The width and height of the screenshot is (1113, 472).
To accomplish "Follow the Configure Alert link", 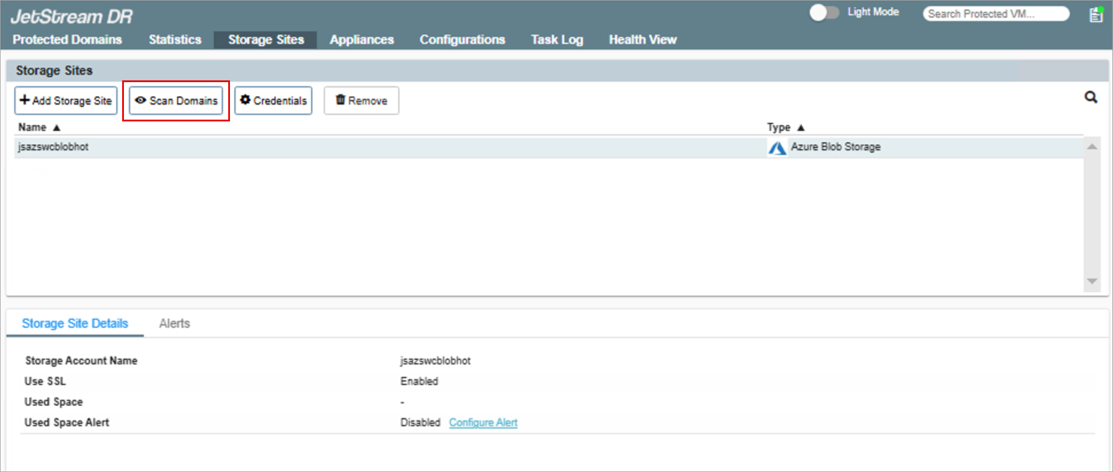I will pos(483,423).
